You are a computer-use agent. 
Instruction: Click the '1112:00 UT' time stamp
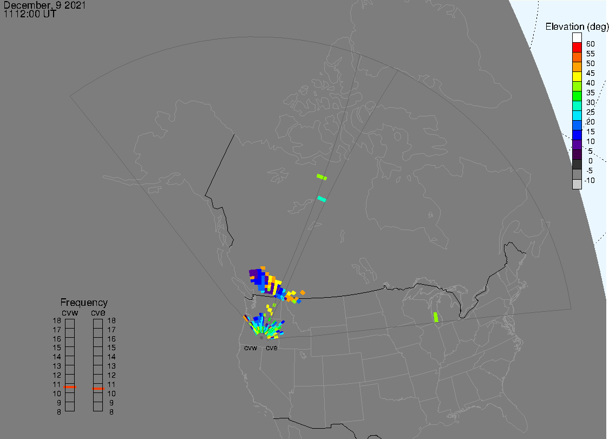click(30, 14)
